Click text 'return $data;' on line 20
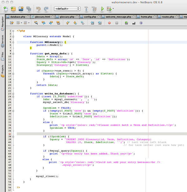Image resolution: width=187 pixels, height=192 pixels. tap(47, 85)
